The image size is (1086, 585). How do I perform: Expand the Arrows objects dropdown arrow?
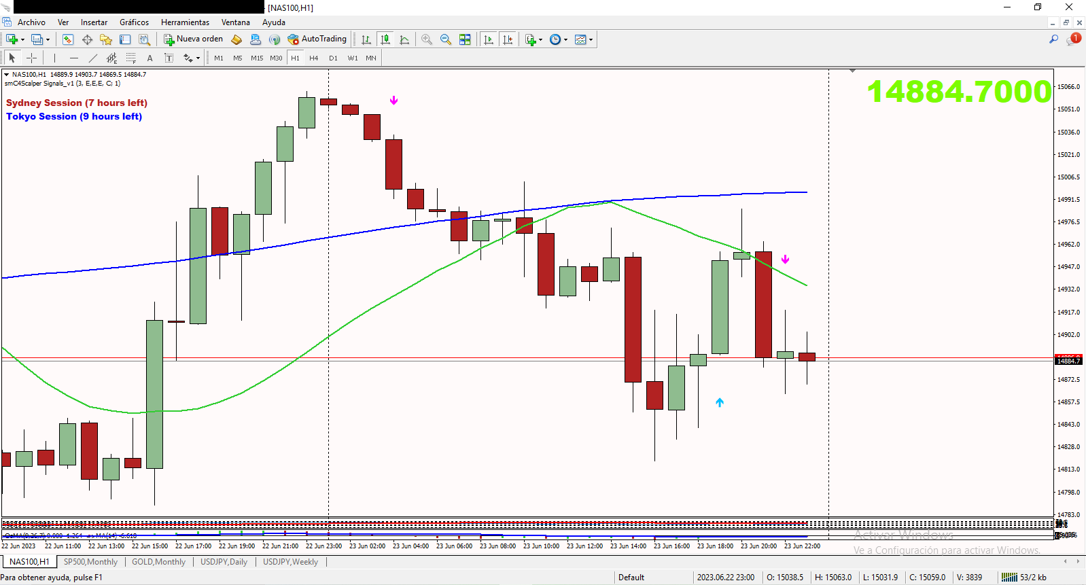[198, 58]
